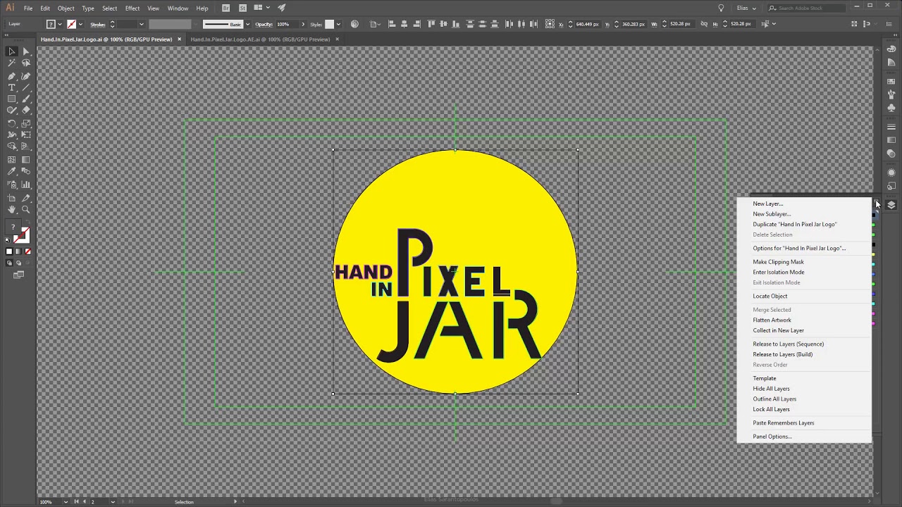The width and height of the screenshot is (902, 507).
Task: Open the Stroke weight dropdown
Action: 142,24
